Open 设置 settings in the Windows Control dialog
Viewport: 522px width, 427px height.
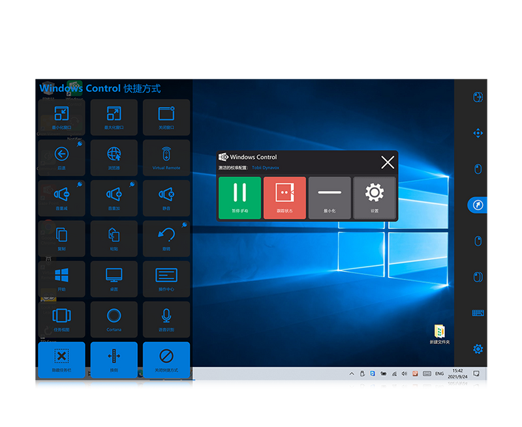click(374, 198)
